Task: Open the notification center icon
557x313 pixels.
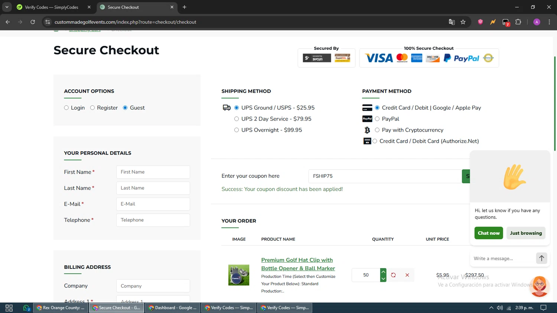Action: point(543,308)
